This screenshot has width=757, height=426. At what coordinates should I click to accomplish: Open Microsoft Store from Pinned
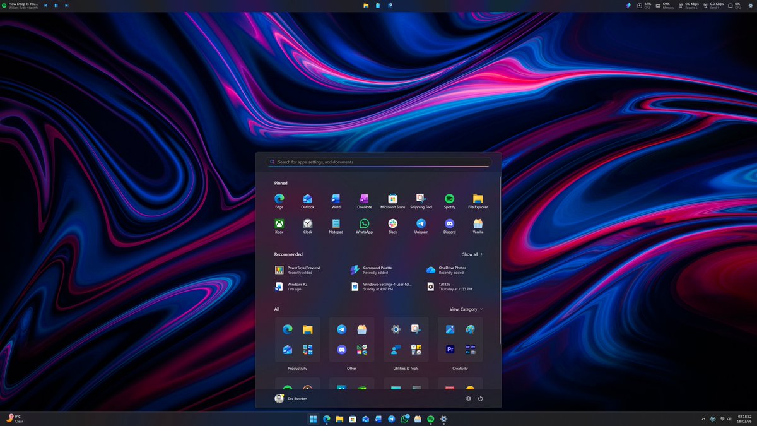point(392,201)
